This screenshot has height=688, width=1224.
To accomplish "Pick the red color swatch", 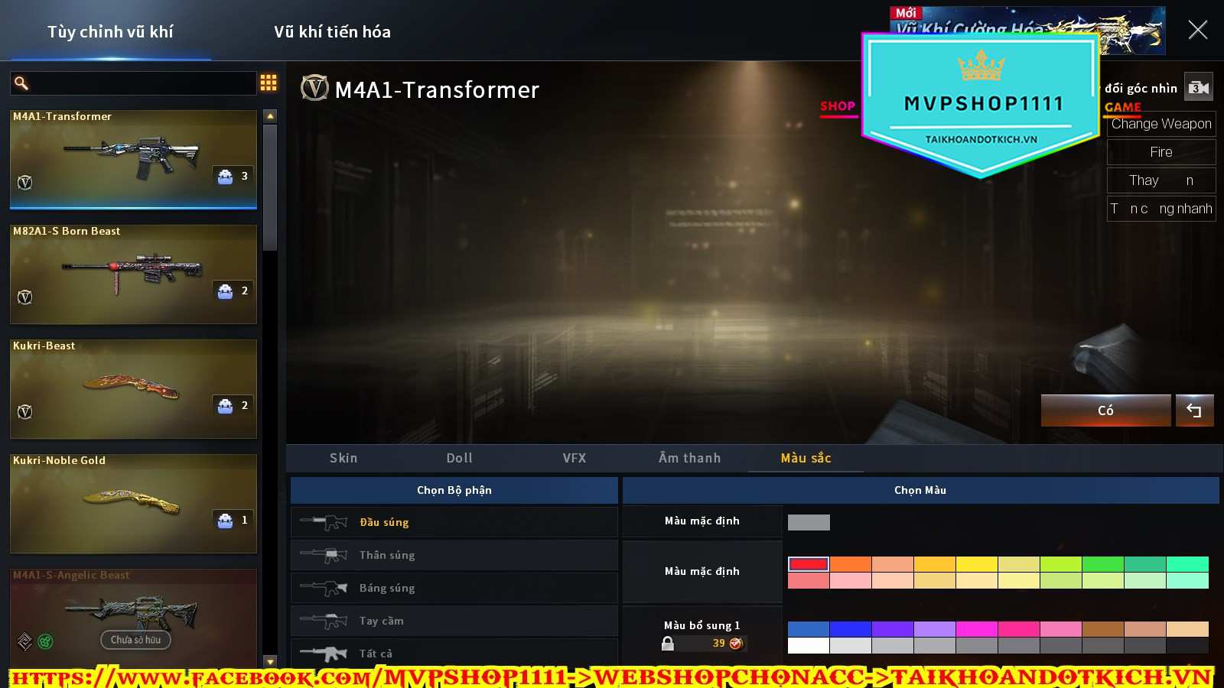I will [809, 564].
